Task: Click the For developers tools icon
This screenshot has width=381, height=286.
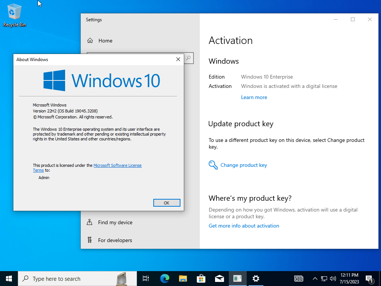Action: (x=90, y=240)
